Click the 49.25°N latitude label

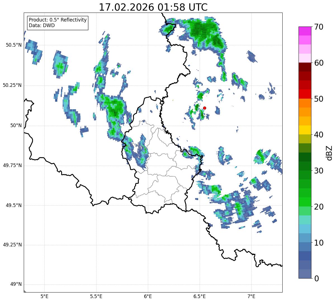[x=12, y=245]
